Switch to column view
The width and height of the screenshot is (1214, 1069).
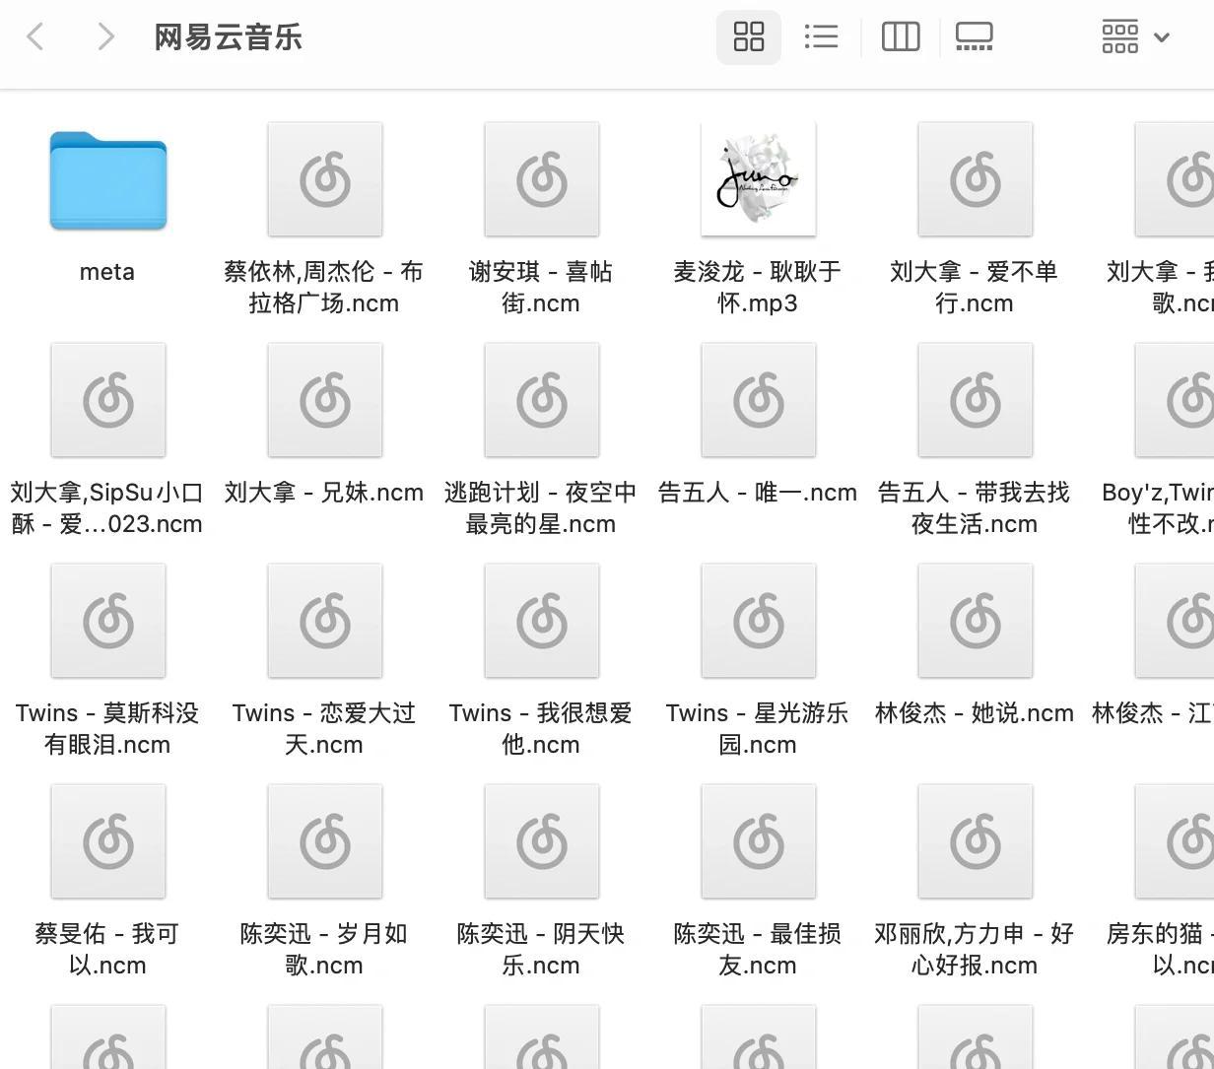coord(901,37)
